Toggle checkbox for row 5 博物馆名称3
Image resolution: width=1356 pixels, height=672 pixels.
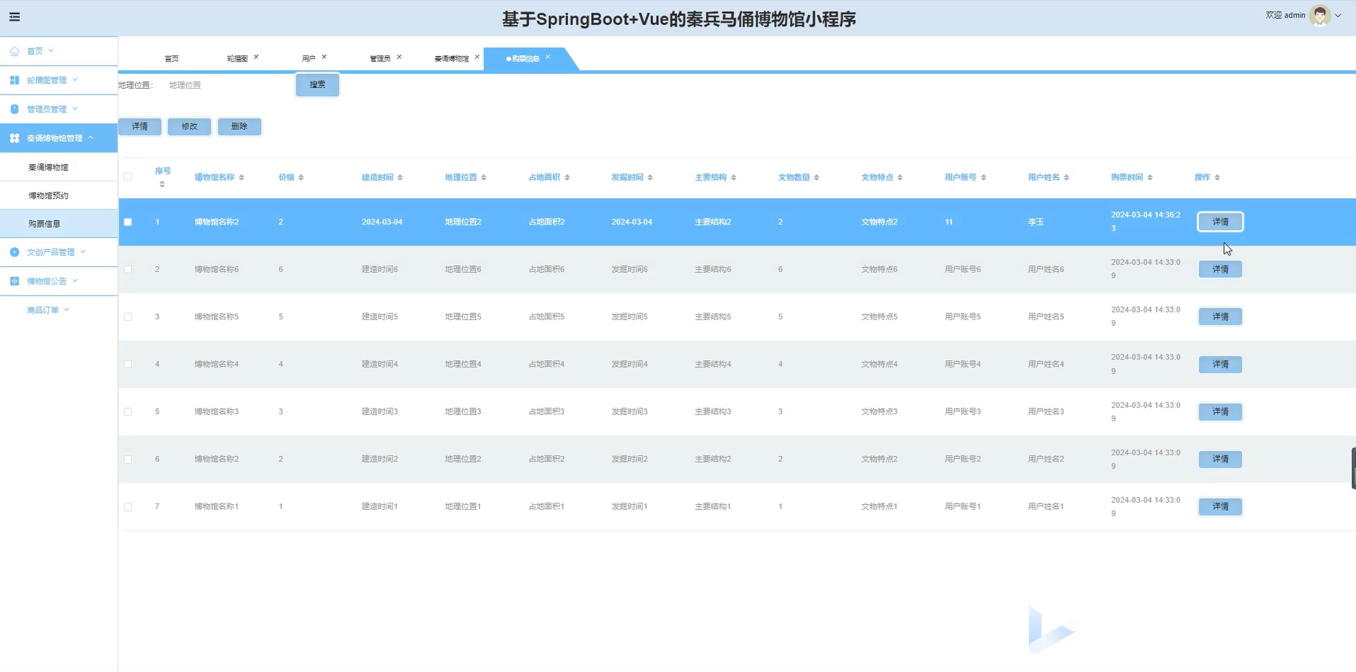click(128, 412)
